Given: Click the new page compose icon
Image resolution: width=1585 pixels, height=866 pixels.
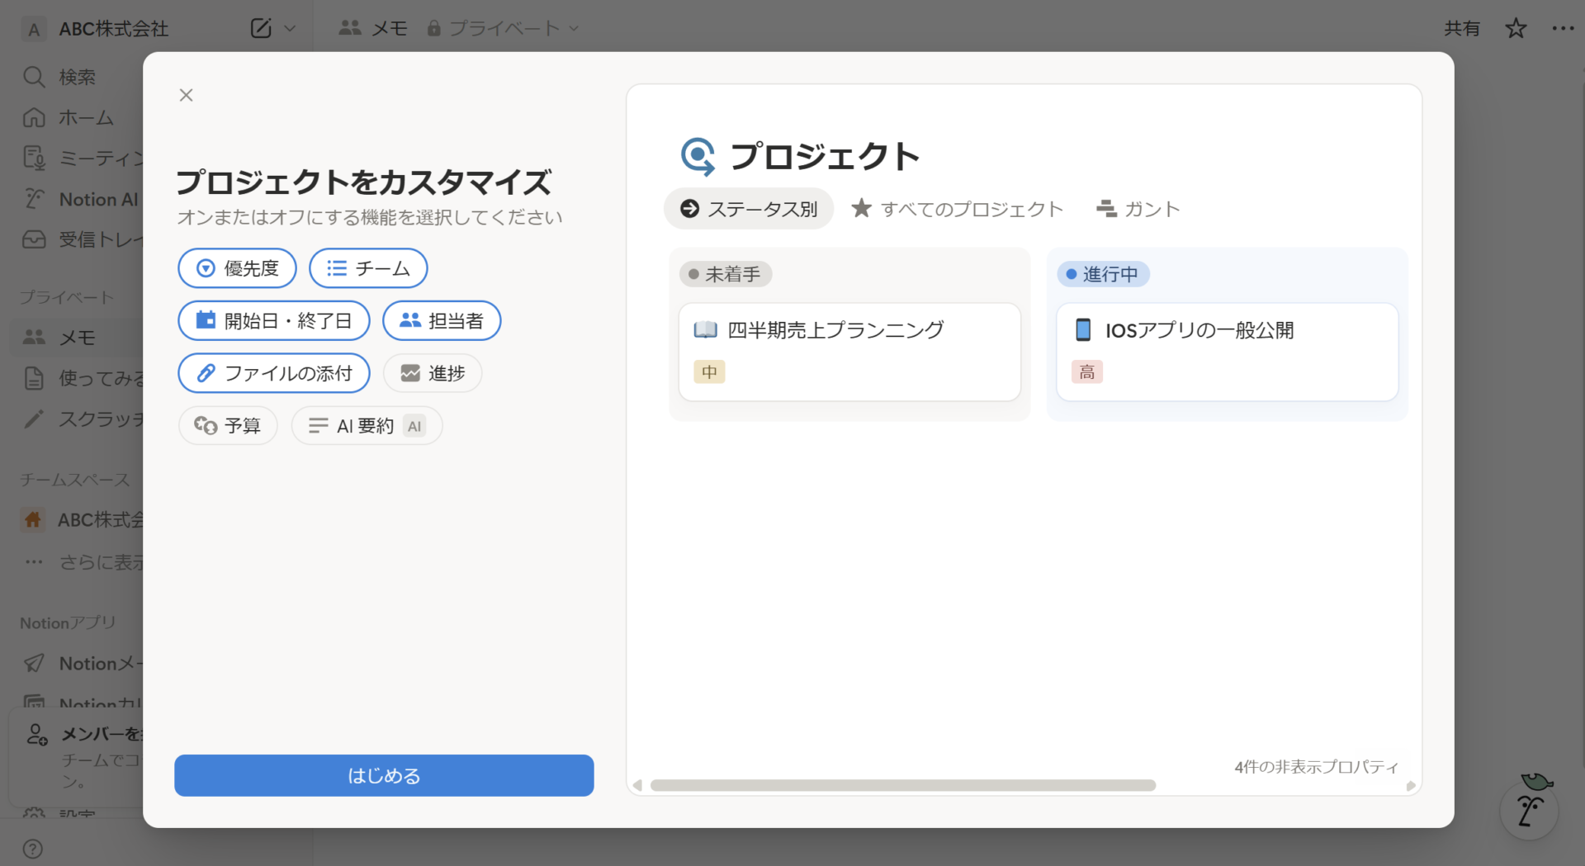Looking at the screenshot, I should pos(259,27).
